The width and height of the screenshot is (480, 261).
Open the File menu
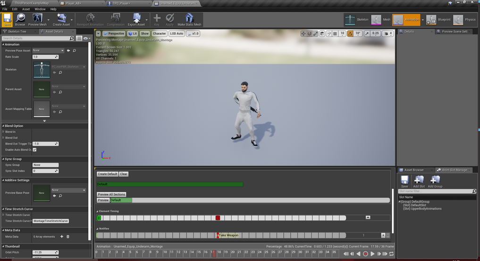(x=5, y=9)
